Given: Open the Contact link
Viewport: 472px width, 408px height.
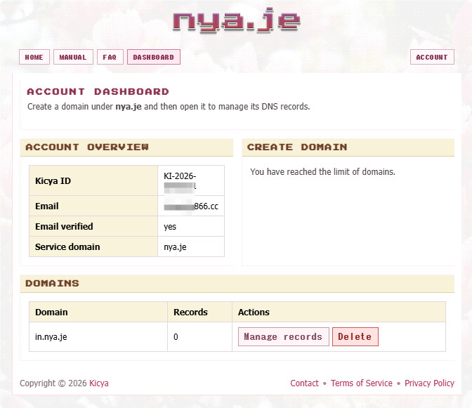Looking at the screenshot, I should click(x=304, y=383).
